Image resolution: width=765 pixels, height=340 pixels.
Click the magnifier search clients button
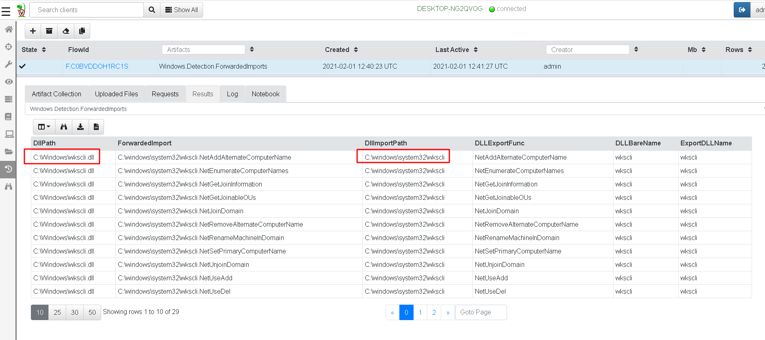point(152,10)
